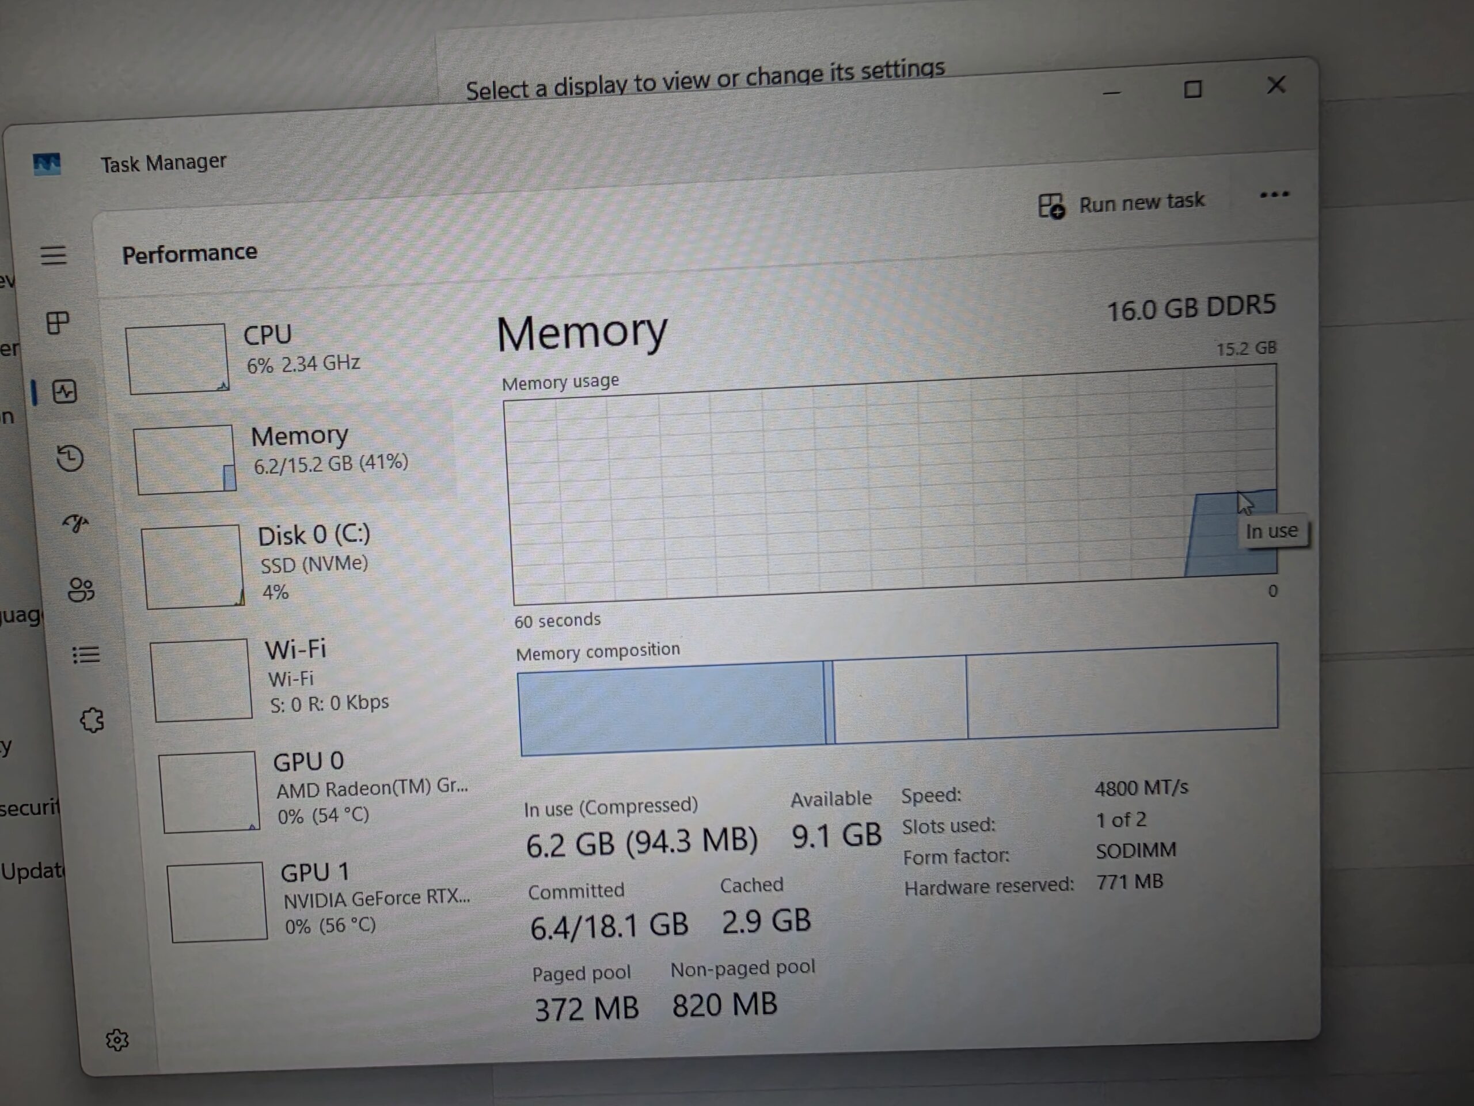Click the 60 seconds graph label

pyautogui.click(x=557, y=620)
